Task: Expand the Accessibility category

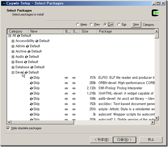Action: point(13,41)
